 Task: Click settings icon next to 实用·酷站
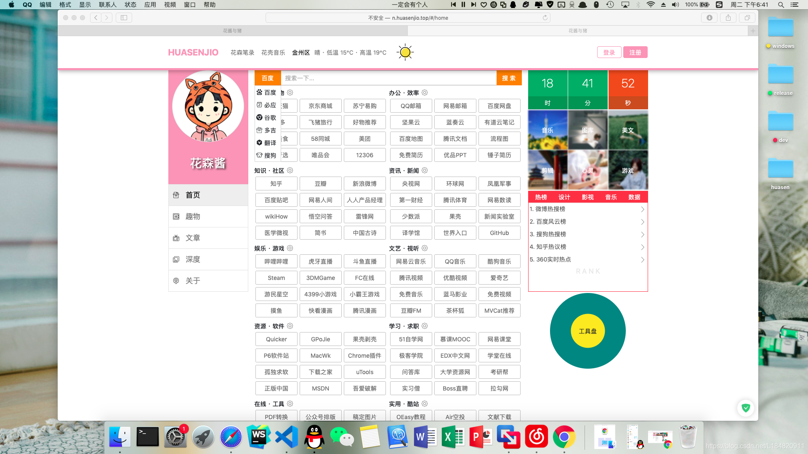[x=425, y=404]
